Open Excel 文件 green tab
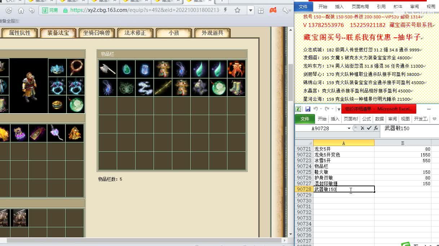439x246 pixels. pos(305,119)
